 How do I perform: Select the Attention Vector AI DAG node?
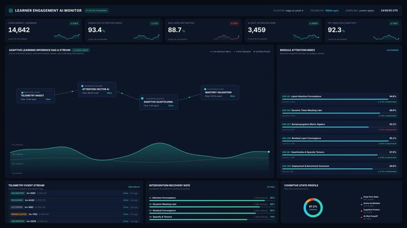[97, 89]
